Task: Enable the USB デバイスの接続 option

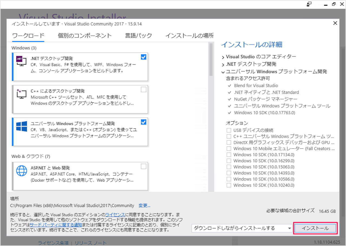Action: pyautogui.click(x=229, y=130)
